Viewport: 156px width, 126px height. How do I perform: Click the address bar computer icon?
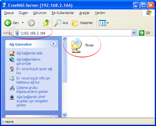17,33
